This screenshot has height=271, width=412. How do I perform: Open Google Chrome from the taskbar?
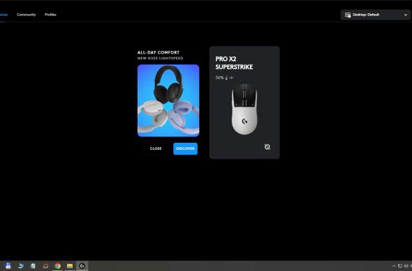pos(57,265)
